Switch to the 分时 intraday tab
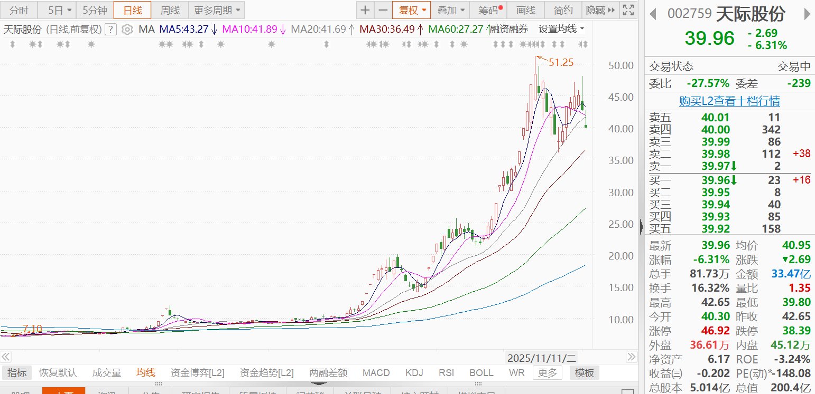Viewport: 815px width, 394px height. coord(19,10)
